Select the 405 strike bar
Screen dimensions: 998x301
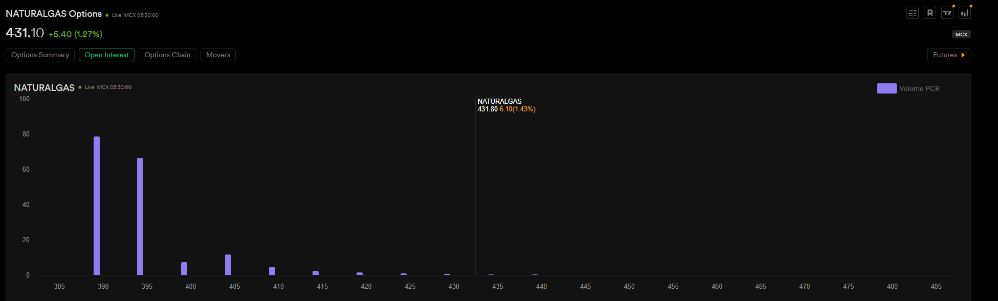point(228,265)
